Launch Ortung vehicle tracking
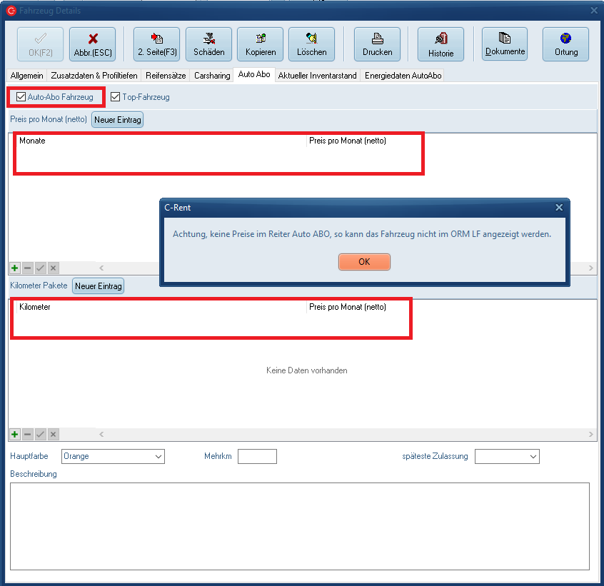The height and width of the screenshot is (586, 604). point(565,44)
